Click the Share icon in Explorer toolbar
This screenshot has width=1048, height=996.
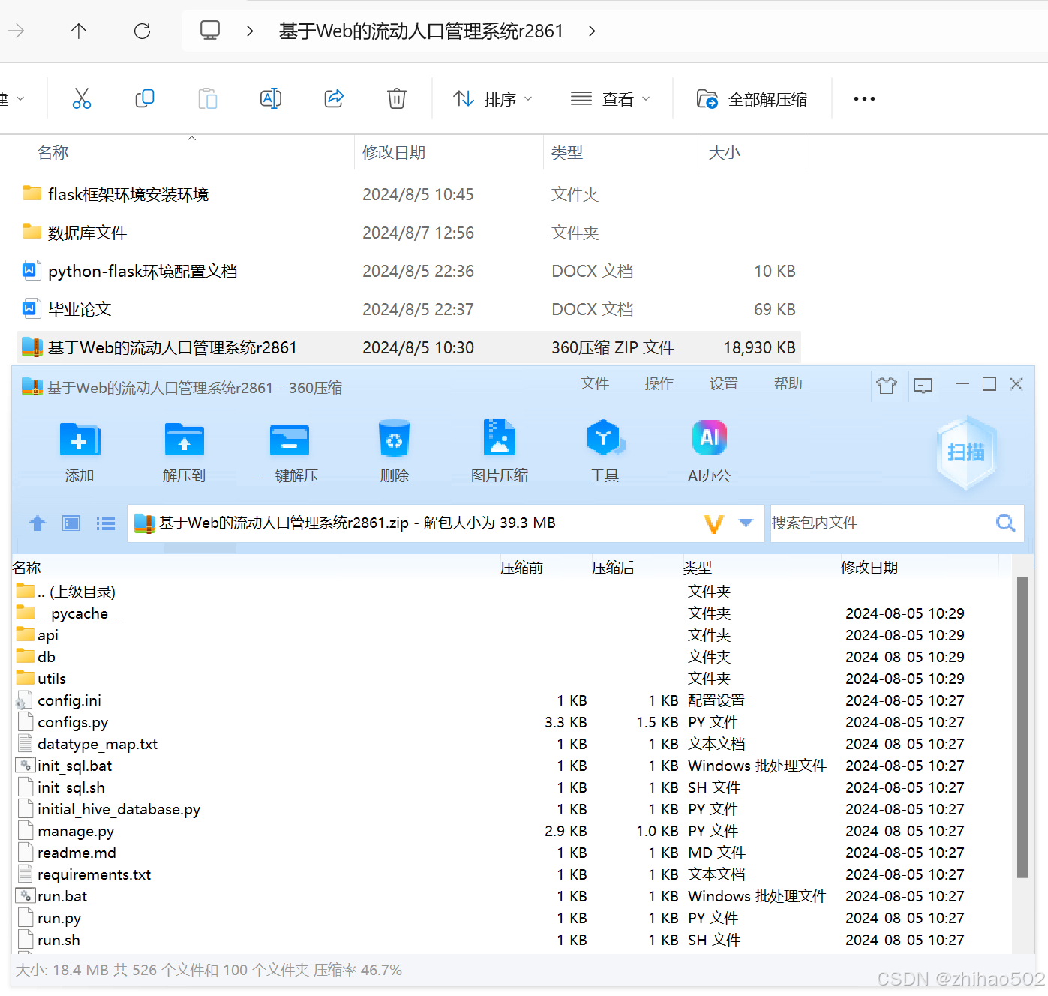[334, 98]
